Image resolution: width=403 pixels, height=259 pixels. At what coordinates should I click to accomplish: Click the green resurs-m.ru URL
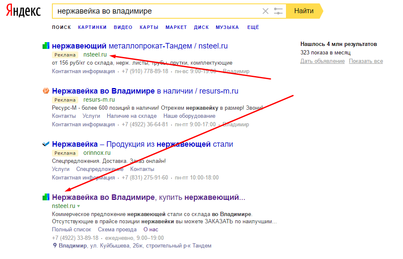pyautogui.click(x=99, y=100)
